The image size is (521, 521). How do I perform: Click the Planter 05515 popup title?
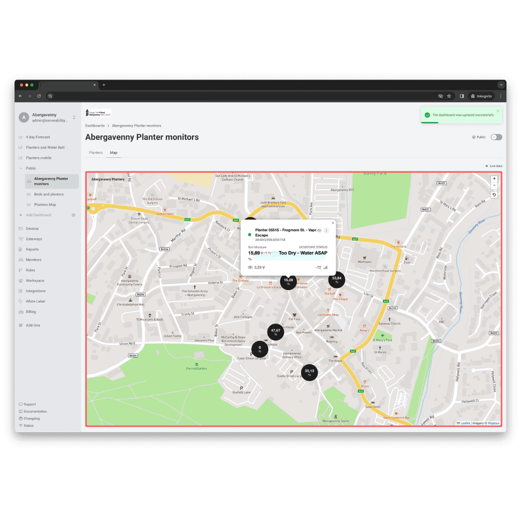tap(286, 233)
